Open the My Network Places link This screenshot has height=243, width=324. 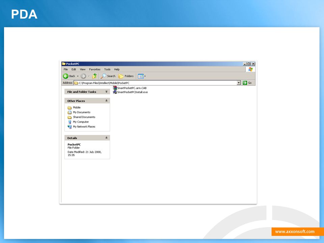click(84, 127)
